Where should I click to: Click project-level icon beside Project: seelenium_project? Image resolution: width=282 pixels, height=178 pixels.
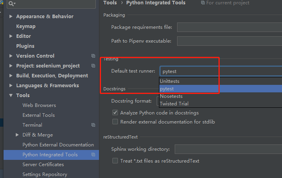click(93, 66)
